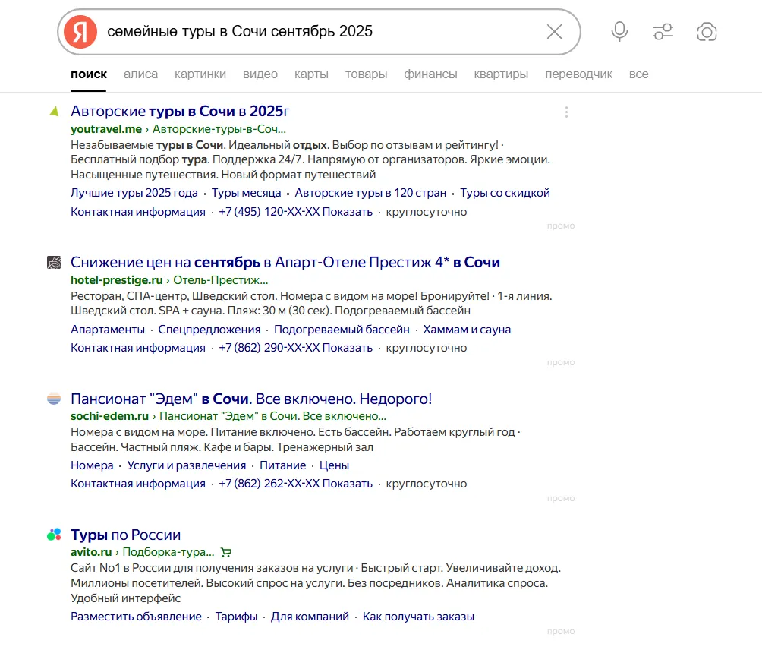Click the red Yandex logo in search bar

(x=80, y=32)
